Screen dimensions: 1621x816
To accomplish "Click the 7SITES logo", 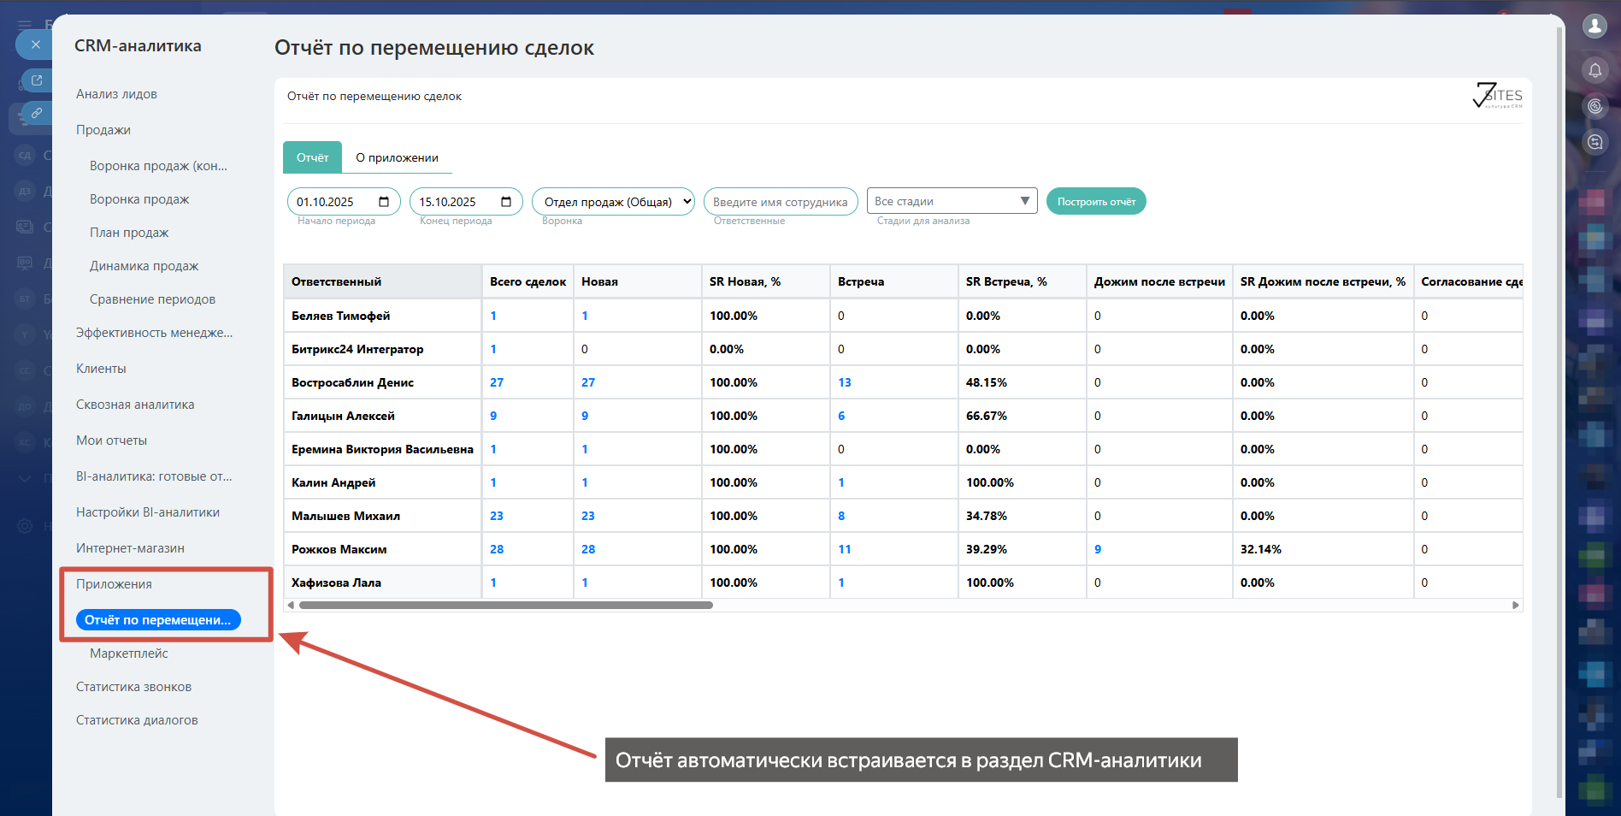I will (1497, 95).
